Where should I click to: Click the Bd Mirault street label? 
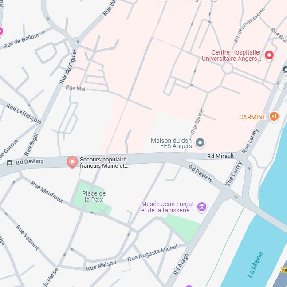220,156
